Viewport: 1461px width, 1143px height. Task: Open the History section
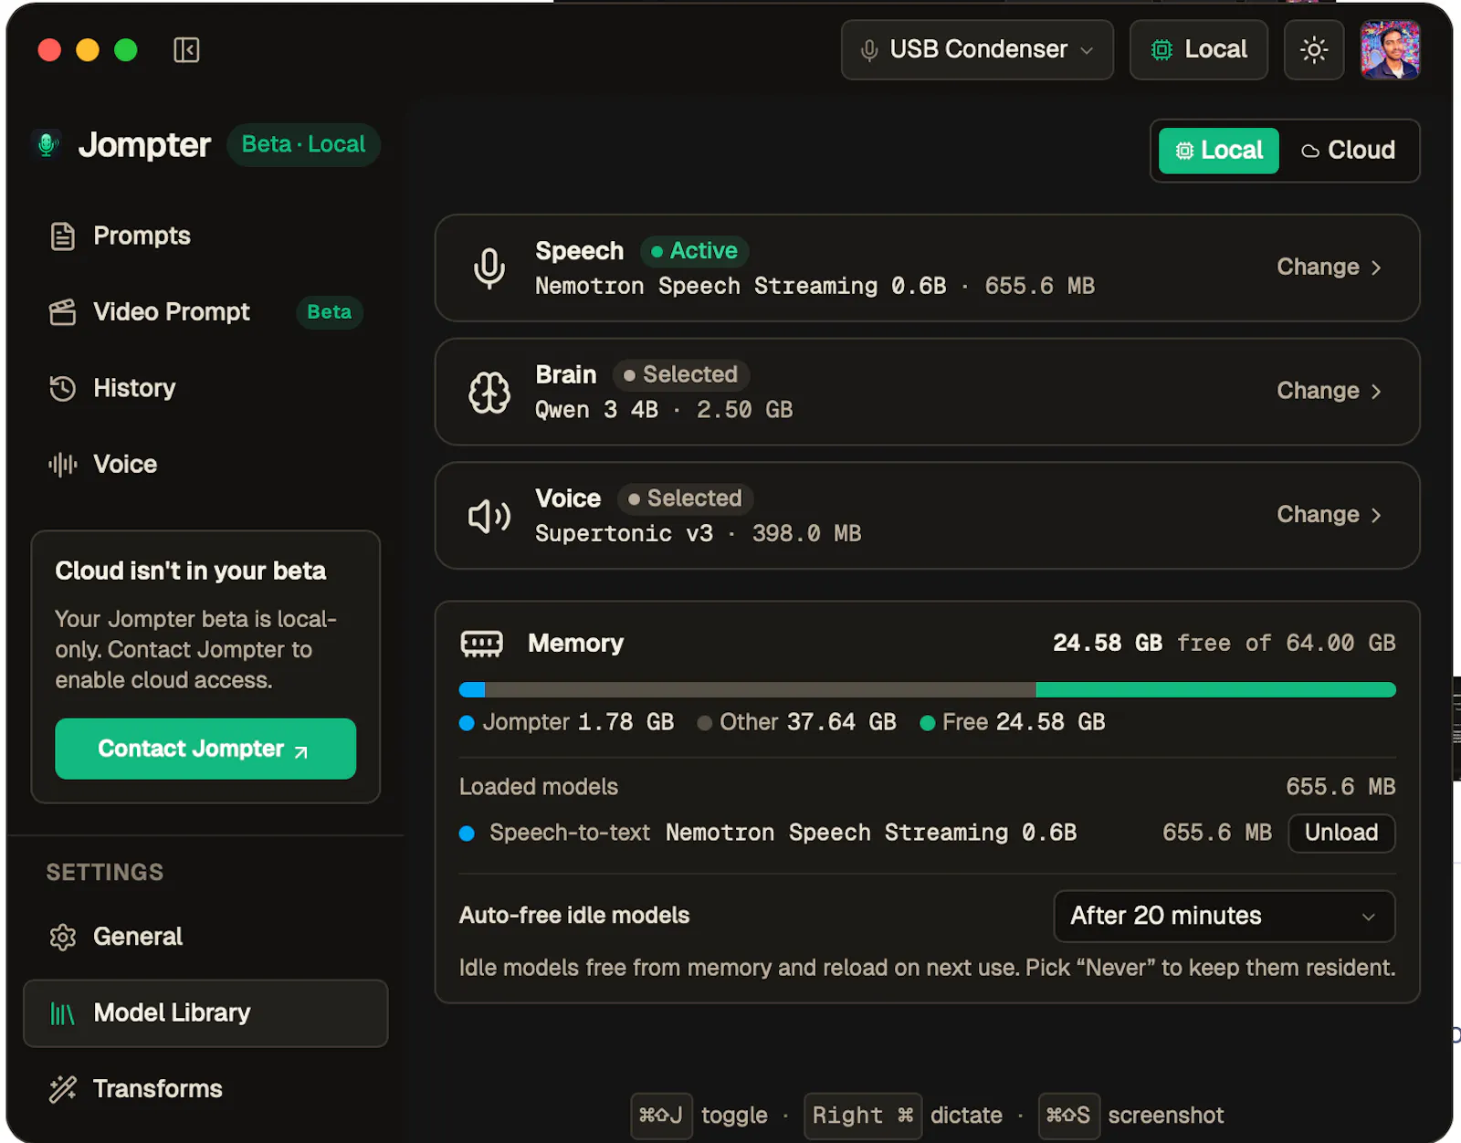point(205,388)
